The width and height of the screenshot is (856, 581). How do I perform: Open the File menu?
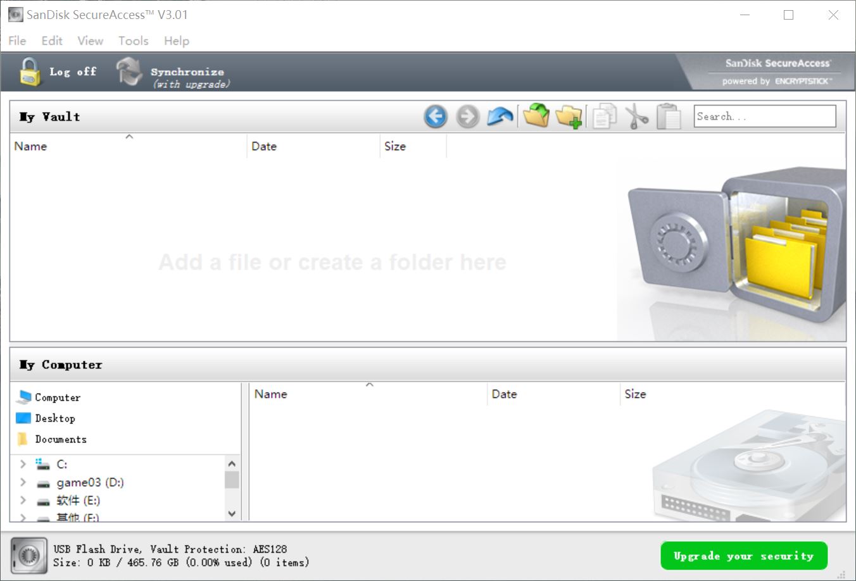tap(17, 41)
